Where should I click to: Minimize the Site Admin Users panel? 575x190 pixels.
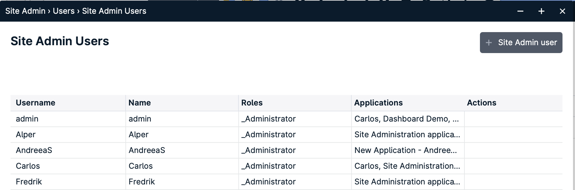520,11
